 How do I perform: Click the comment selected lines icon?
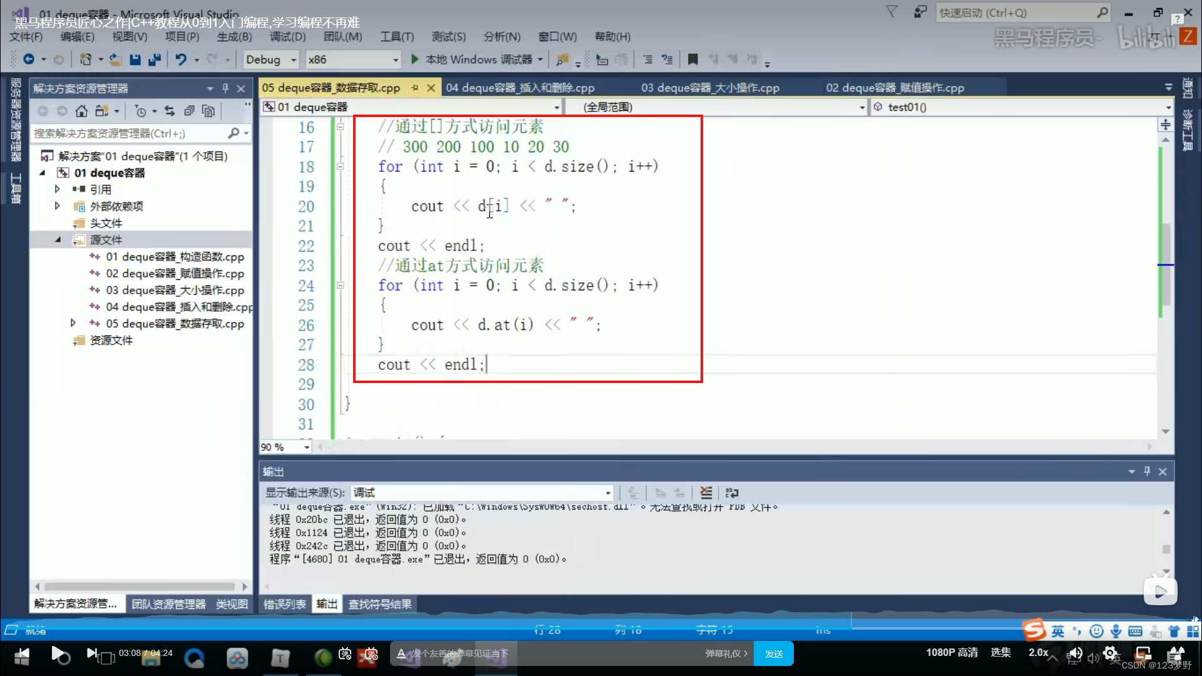click(648, 59)
